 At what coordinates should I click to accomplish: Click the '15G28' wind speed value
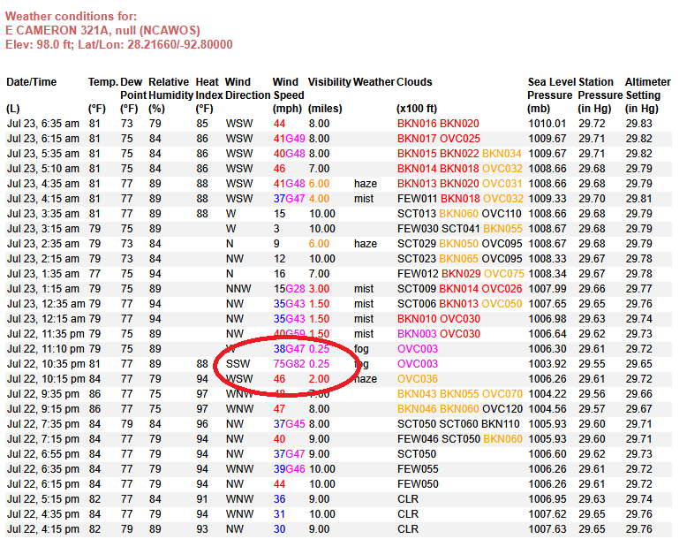click(x=289, y=289)
